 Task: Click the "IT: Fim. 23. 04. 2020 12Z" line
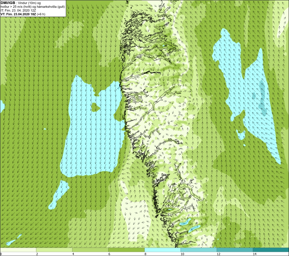pos(18,10)
